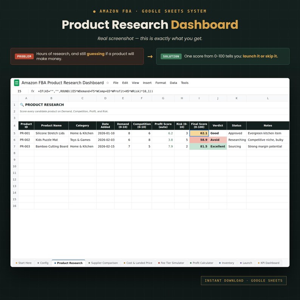Screen dimensions: 300x300
Task: Switch to the Inventory sheet tab
Action: (x=227, y=263)
